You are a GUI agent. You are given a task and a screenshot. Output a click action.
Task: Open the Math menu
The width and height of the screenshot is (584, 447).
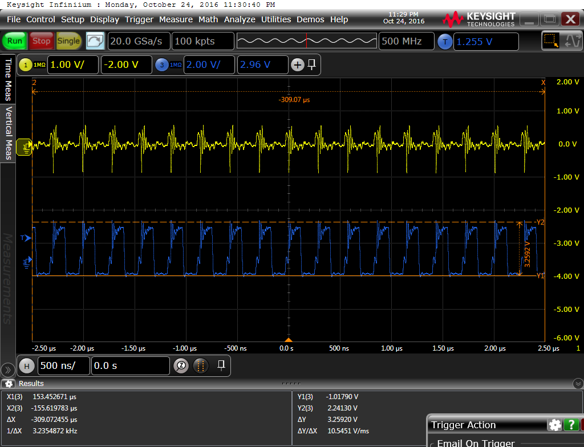(208, 19)
